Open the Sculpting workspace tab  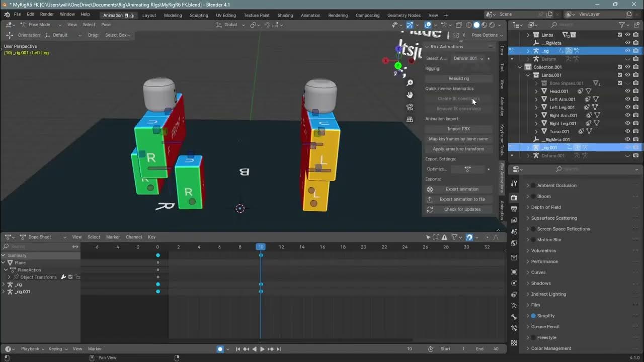point(199,15)
